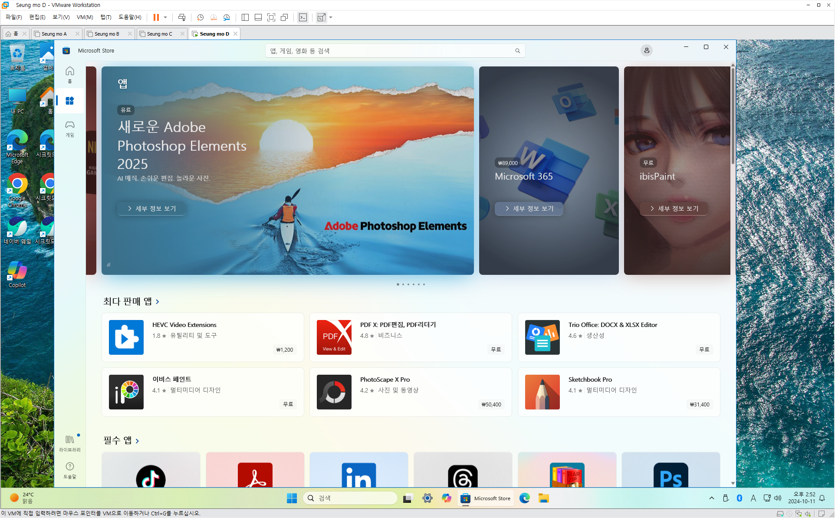Open Trio Office: DOCX & XLSX Editor card
The image size is (835, 518).
(x=619, y=337)
